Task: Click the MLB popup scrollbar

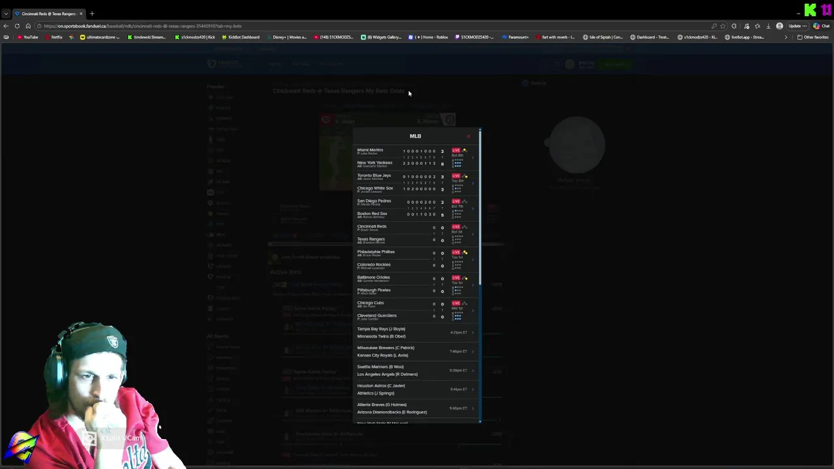Action: (x=480, y=208)
